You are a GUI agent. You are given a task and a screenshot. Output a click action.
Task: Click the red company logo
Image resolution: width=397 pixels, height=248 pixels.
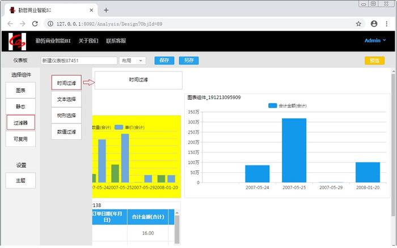(x=17, y=41)
